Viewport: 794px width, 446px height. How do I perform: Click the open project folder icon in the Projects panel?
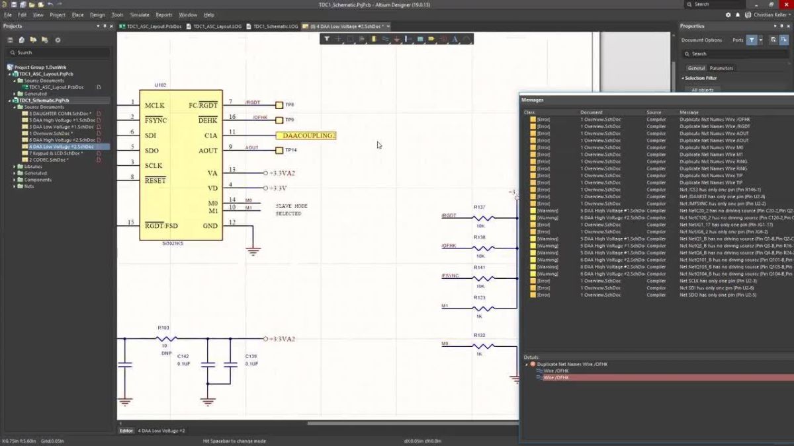click(x=33, y=40)
